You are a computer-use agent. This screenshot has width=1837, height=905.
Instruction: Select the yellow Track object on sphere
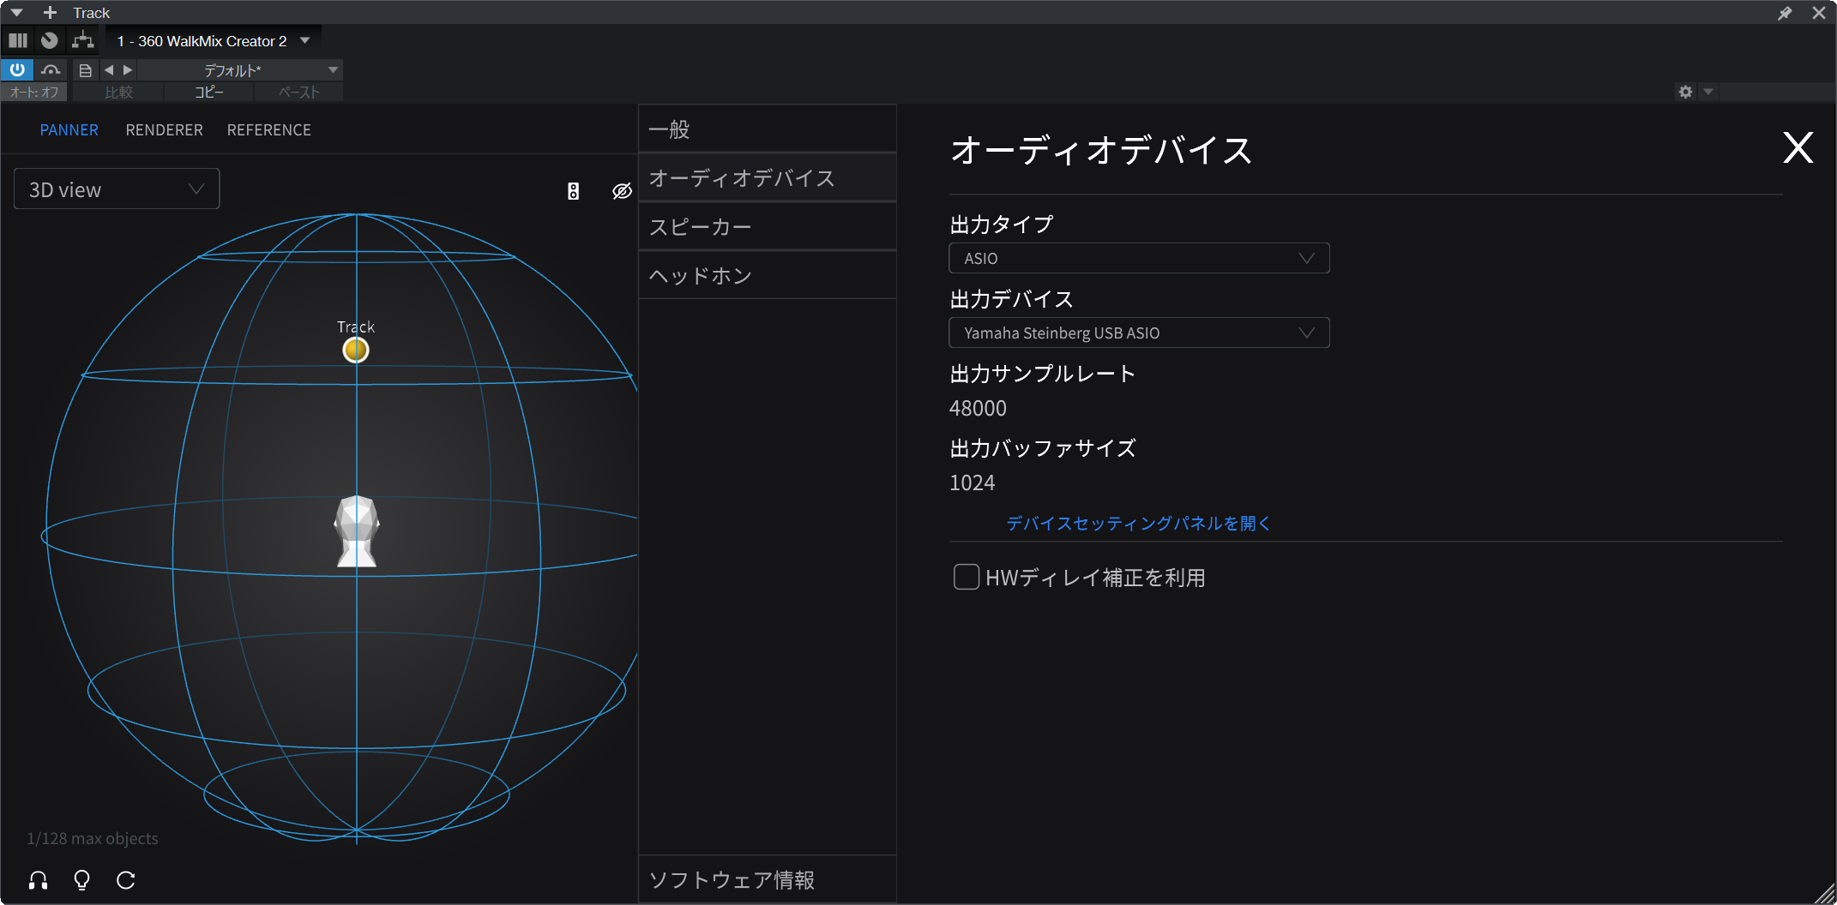[356, 350]
